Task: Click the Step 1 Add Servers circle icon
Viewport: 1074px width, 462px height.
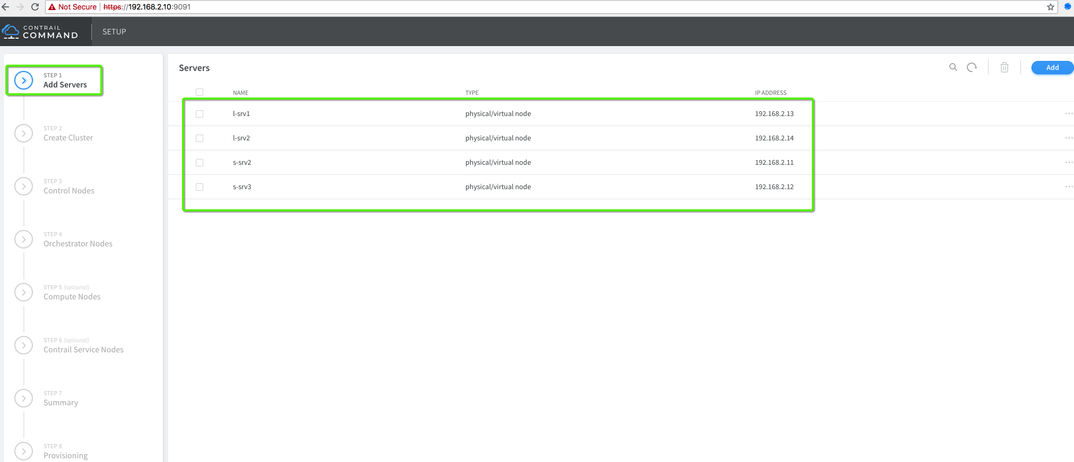Action: point(24,81)
